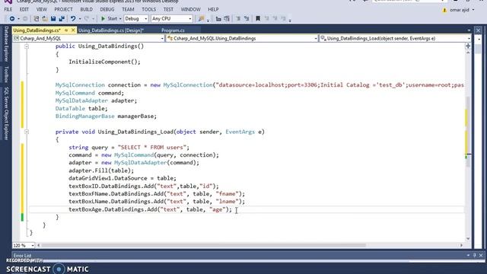Clear all bookmarks icon
Image resolution: width=487 pixels, height=274 pixels.
coord(283,18)
